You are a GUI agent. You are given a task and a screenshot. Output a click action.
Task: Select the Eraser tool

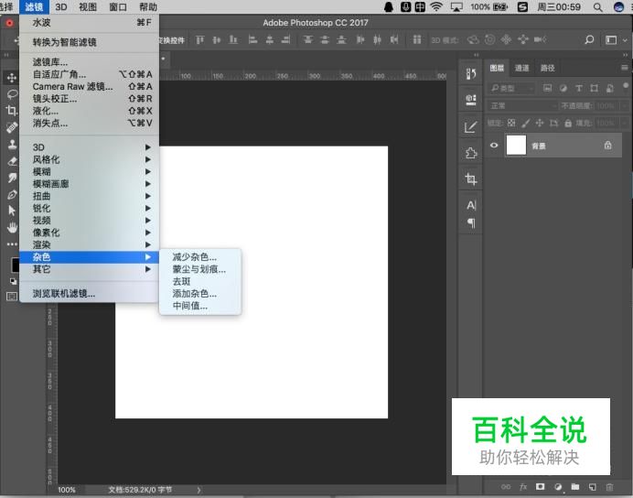[12, 161]
